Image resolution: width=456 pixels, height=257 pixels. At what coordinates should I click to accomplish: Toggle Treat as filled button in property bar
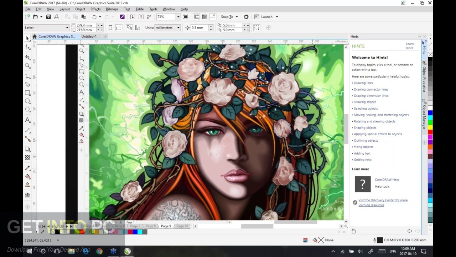click(x=256, y=28)
